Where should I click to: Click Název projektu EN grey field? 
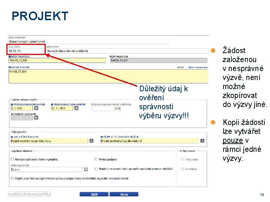click(159, 60)
